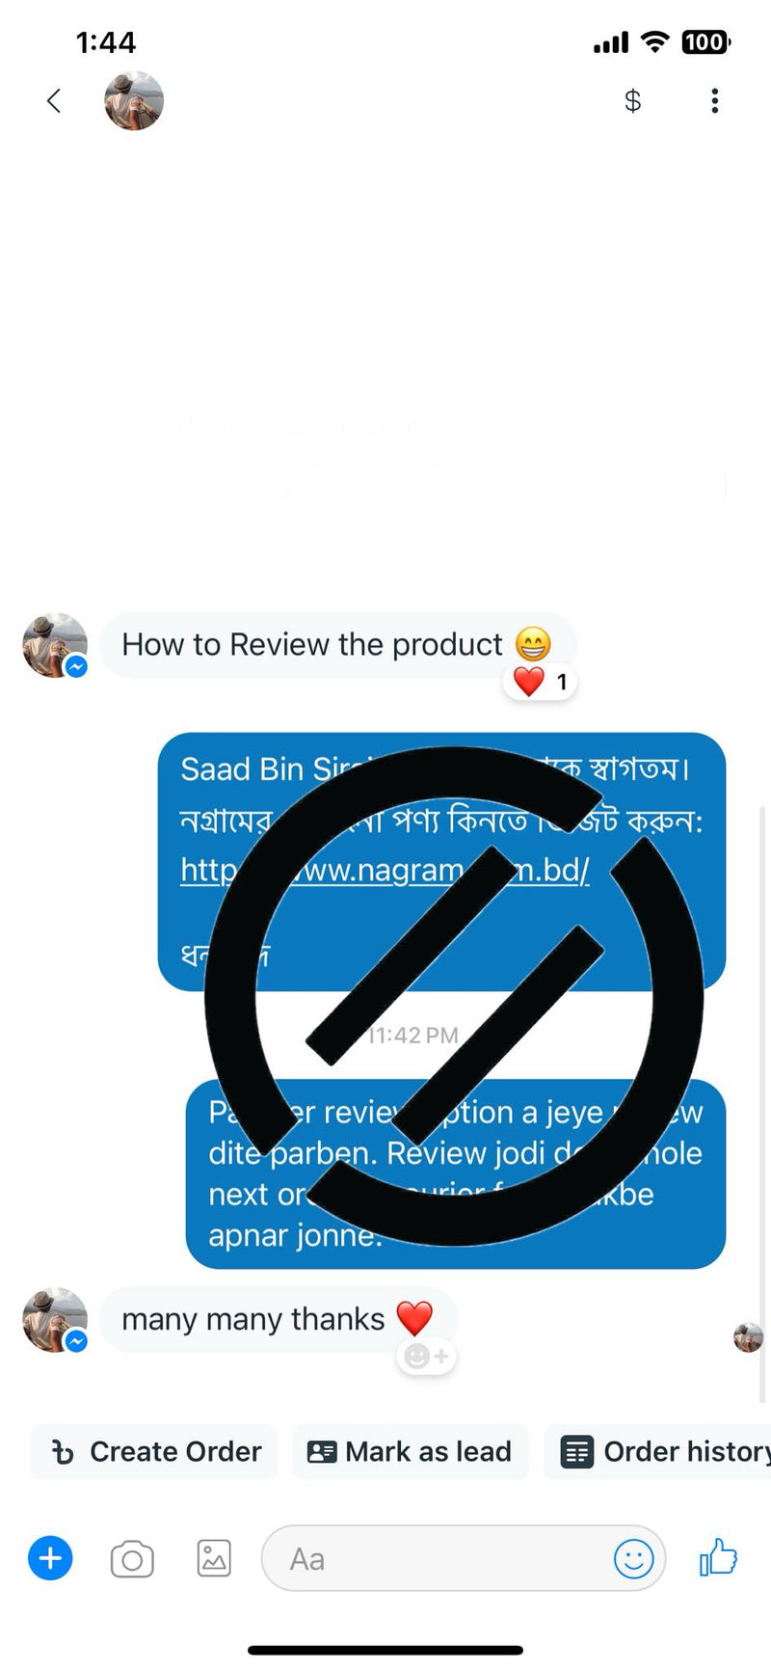Screen dimensions: 771x1670
Task: Tap the sender avatar beside many many thanks
Action: click(x=55, y=1319)
